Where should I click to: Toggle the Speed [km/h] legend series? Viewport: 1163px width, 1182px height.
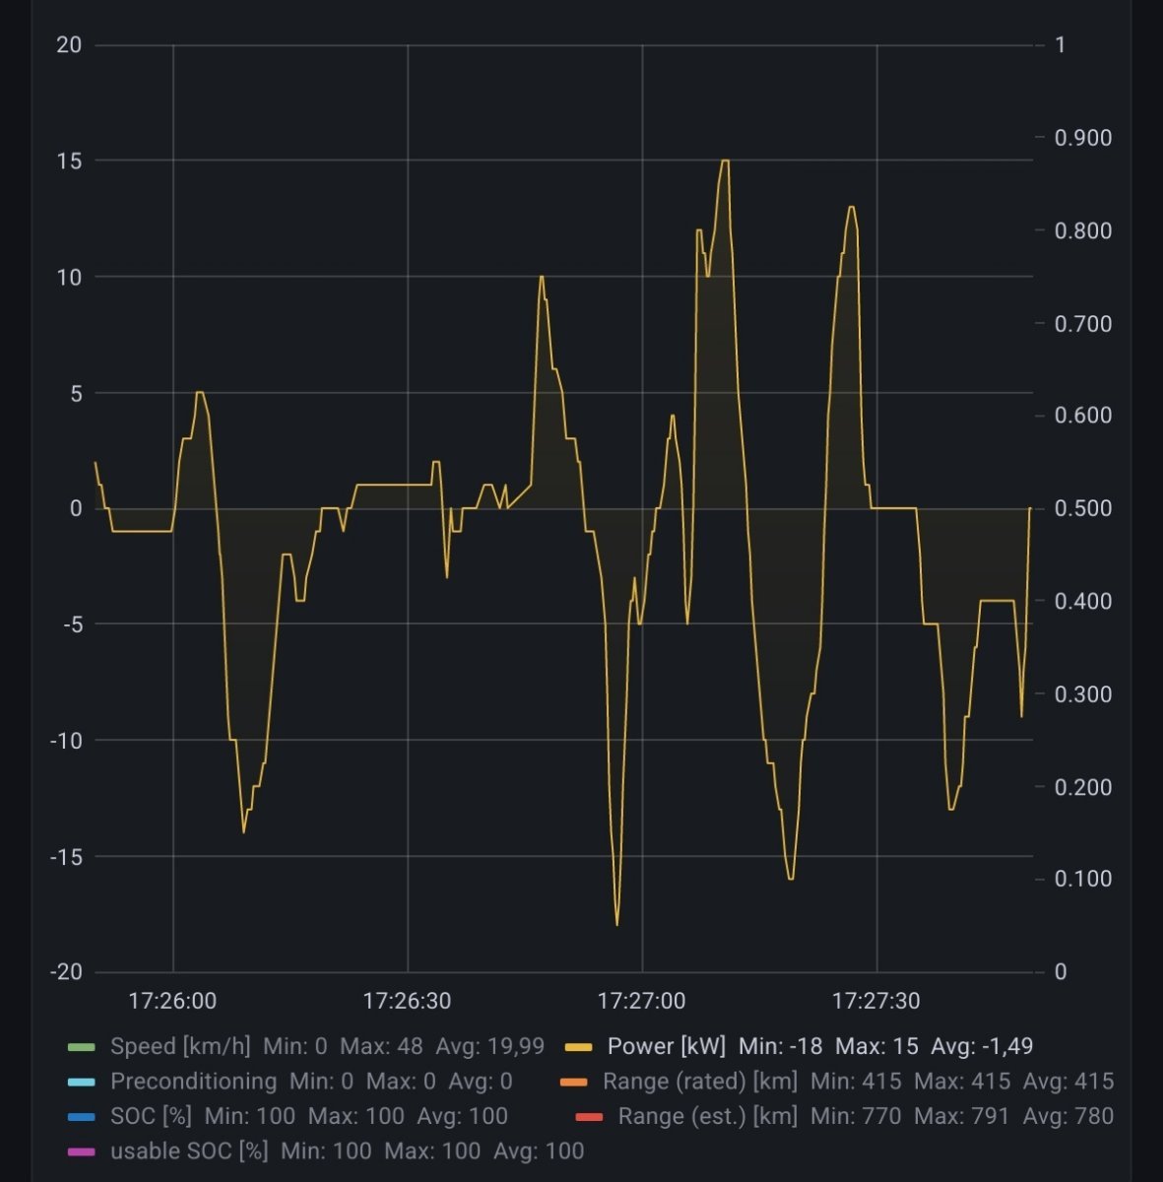pos(180,1046)
